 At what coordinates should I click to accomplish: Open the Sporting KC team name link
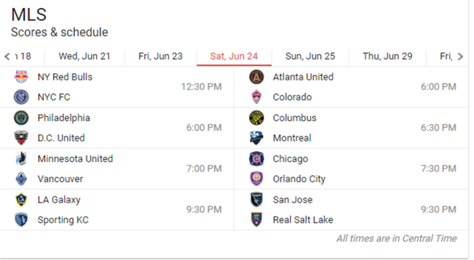click(63, 220)
